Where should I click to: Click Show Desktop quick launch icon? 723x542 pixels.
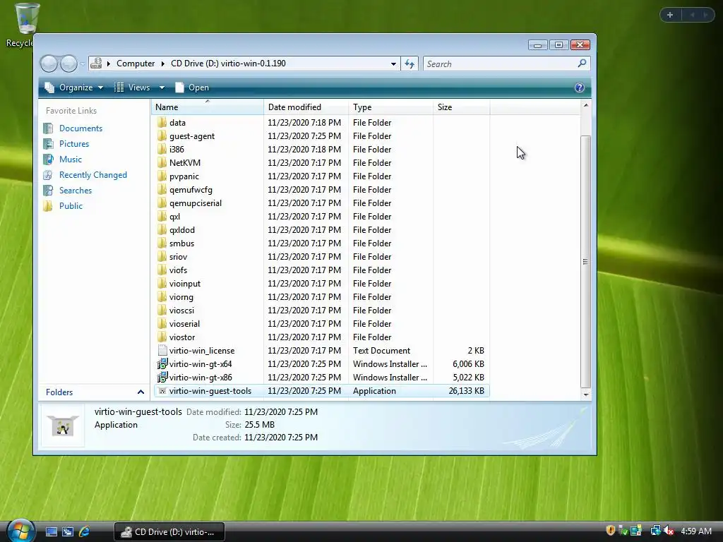pos(51,532)
